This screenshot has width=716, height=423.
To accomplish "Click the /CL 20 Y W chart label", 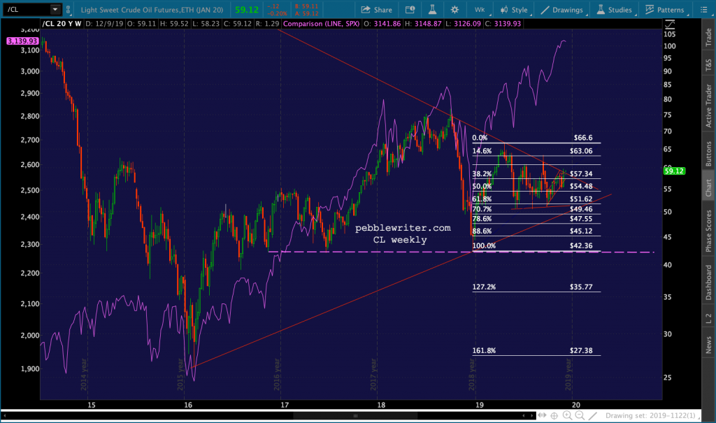I will [x=62, y=23].
